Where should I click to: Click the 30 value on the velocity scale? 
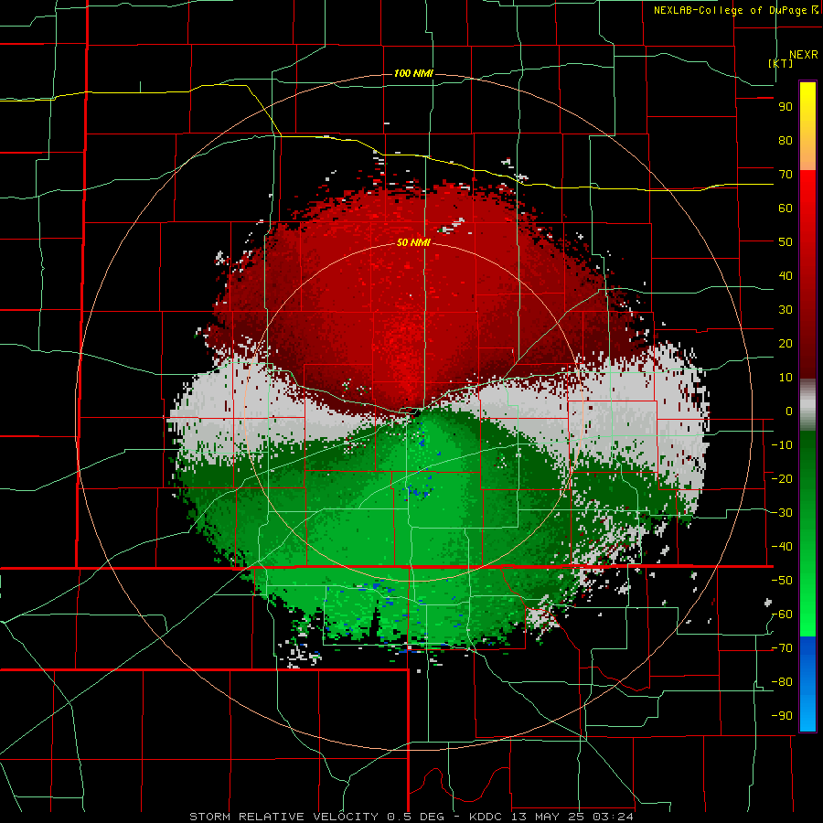tap(786, 310)
